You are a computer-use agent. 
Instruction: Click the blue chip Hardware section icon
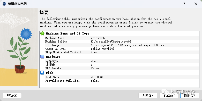point(42,57)
